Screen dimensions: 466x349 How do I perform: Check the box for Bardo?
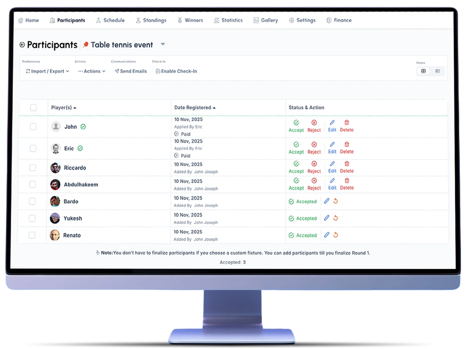pos(32,201)
